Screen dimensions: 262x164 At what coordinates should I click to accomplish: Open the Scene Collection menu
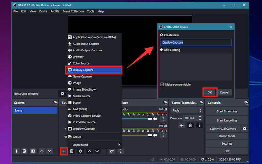pos(73,11)
